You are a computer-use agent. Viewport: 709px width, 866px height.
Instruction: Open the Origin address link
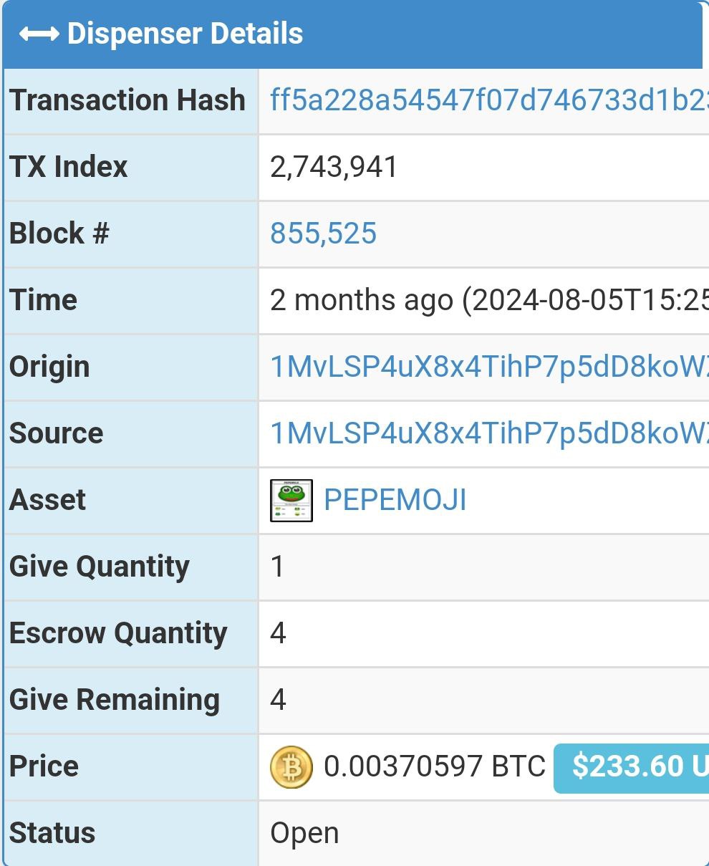click(489, 367)
